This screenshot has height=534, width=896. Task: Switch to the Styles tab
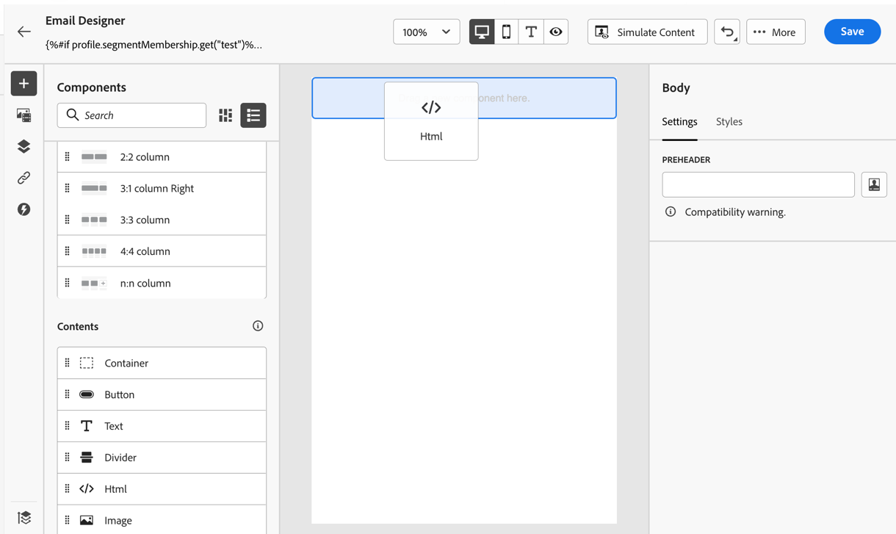click(729, 122)
